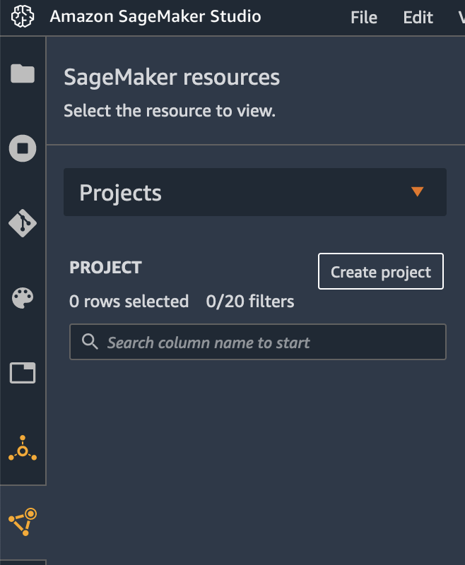Click the 0 rows selected label
The width and height of the screenshot is (465, 565).
pos(129,302)
